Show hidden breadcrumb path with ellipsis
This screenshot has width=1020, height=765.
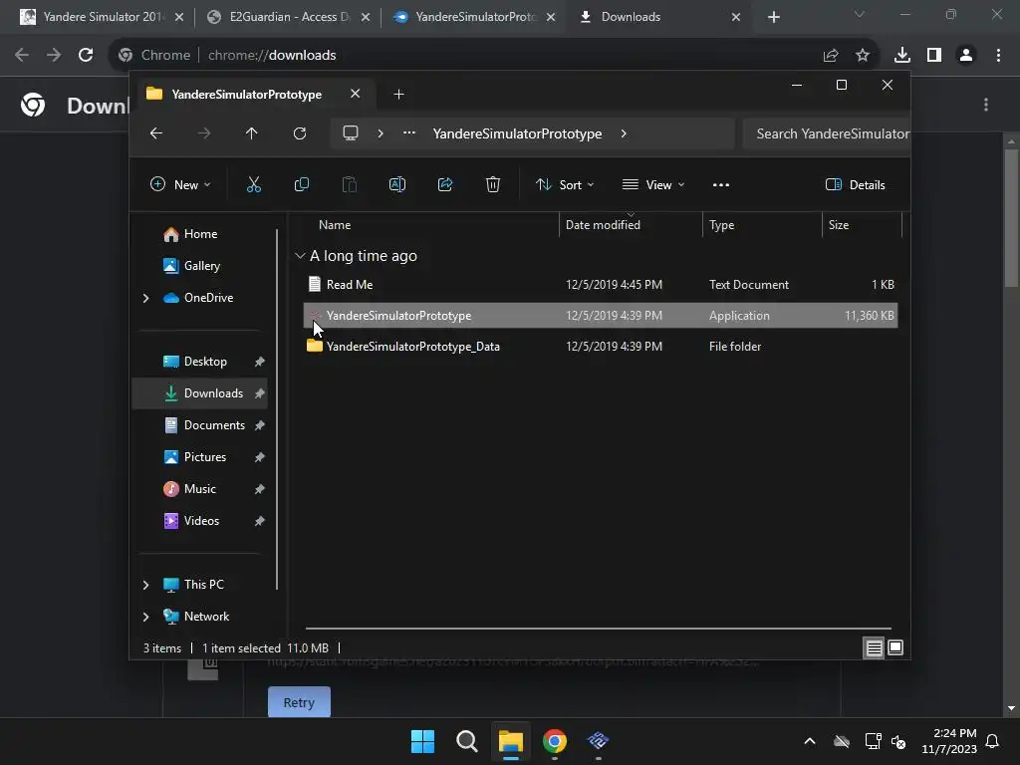409,132
